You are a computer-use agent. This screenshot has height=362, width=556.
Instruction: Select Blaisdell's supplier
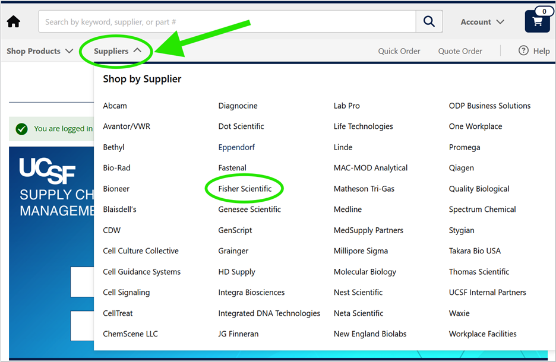pos(119,209)
